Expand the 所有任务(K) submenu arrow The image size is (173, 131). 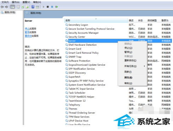[144, 66]
